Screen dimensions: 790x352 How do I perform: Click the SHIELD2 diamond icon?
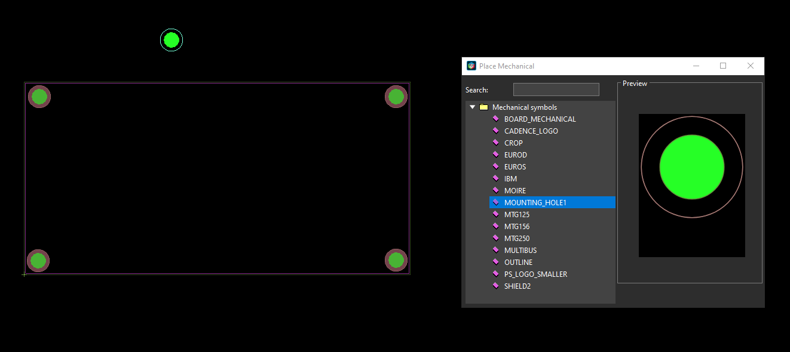[x=496, y=286]
